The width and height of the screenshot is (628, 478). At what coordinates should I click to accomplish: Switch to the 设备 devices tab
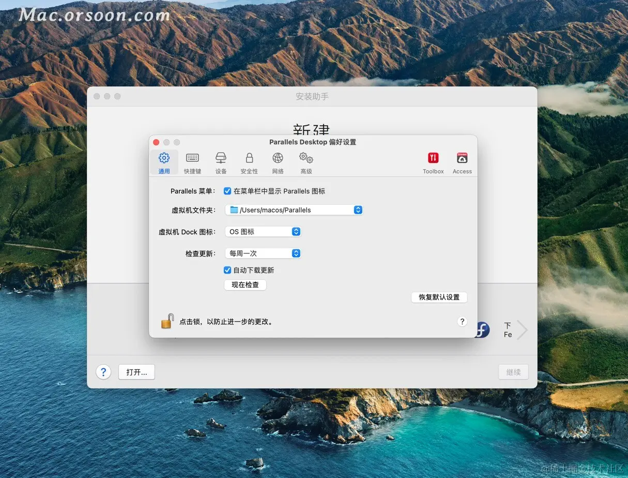pyautogui.click(x=221, y=162)
